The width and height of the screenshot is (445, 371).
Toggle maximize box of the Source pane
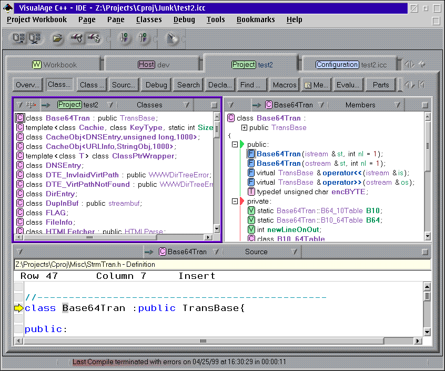(x=425, y=252)
